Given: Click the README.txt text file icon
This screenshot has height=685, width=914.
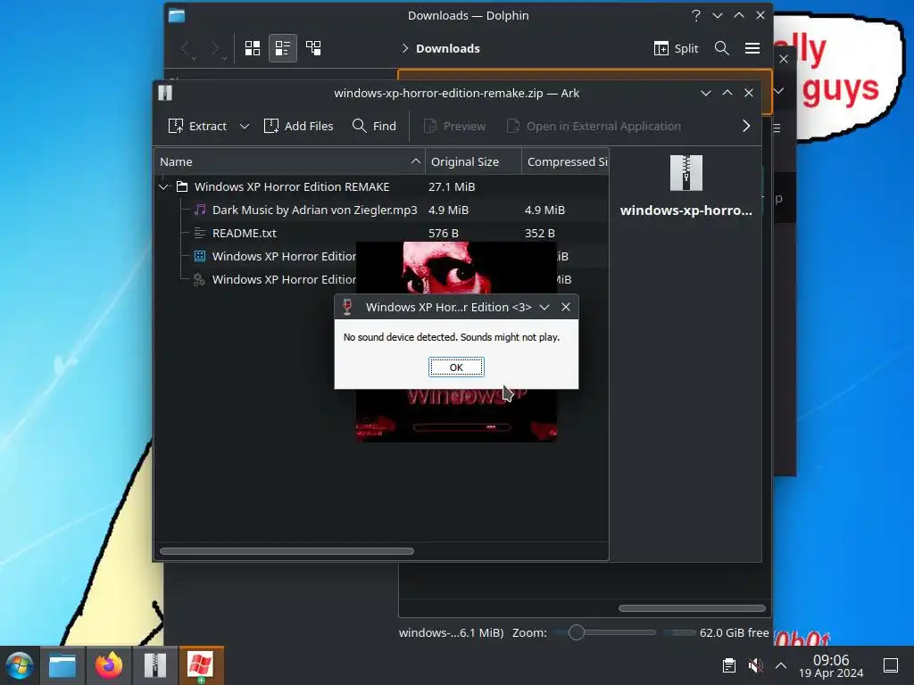Looking at the screenshot, I should pyautogui.click(x=199, y=233).
